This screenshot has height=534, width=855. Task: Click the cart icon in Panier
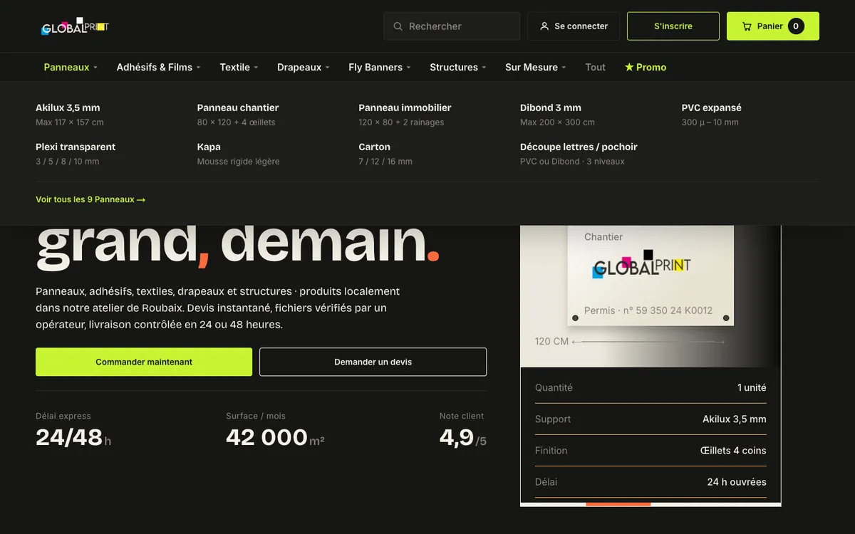[747, 26]
